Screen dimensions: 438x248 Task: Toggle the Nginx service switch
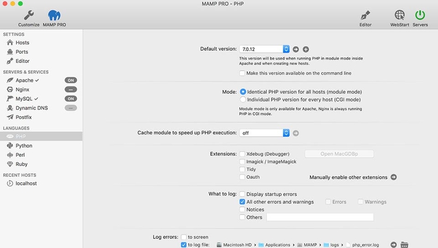click(71, 89)
